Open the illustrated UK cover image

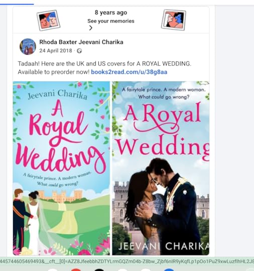(61, 168)
